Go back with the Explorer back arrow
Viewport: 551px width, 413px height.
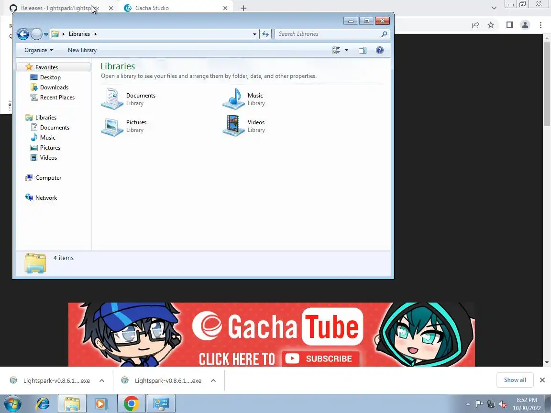coord(23,34)
